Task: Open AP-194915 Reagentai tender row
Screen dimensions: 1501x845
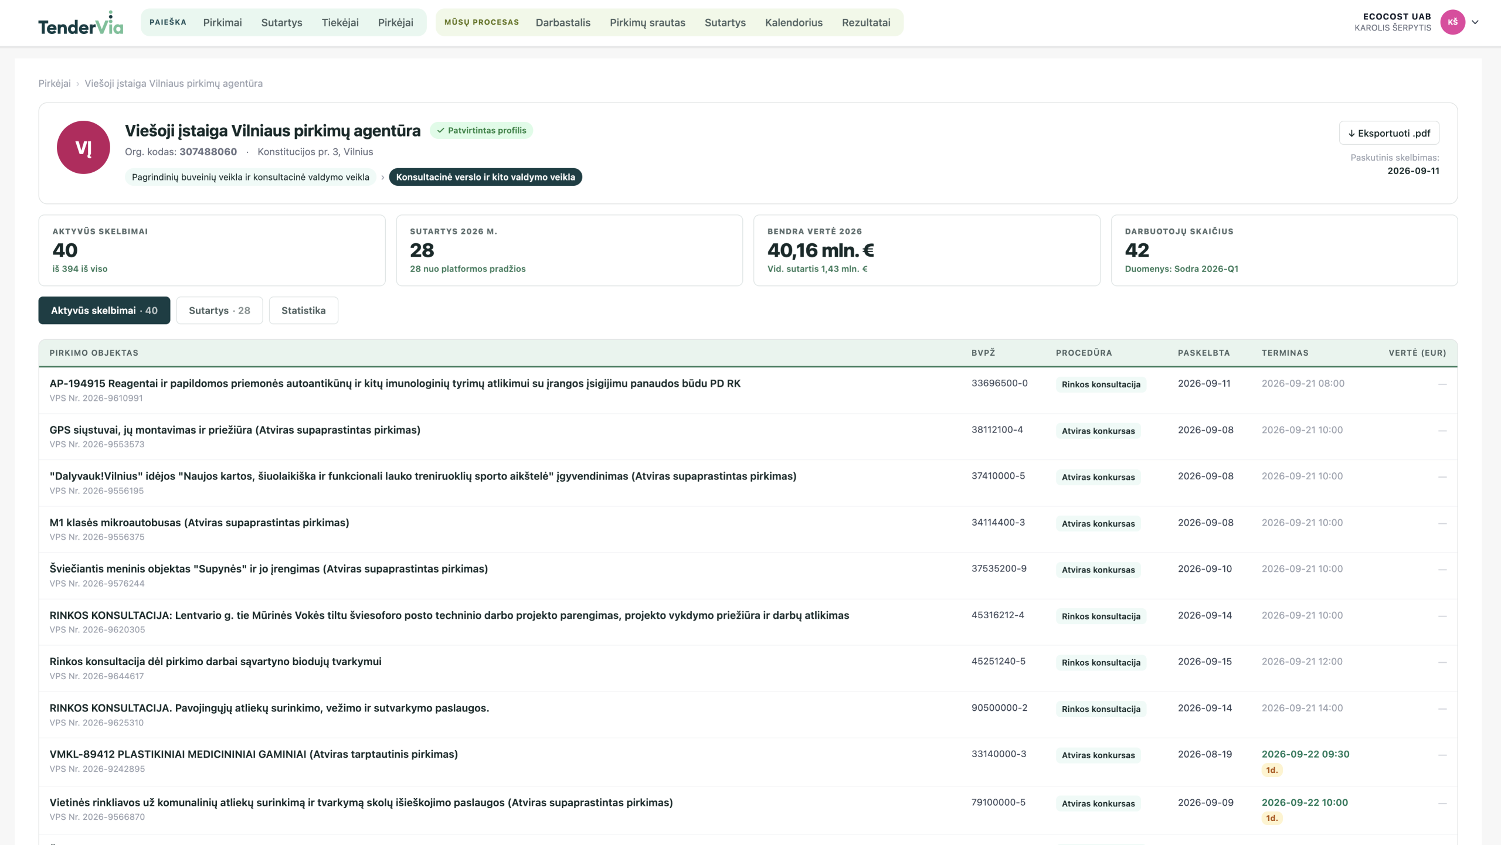Action: (x=748, y=390)
